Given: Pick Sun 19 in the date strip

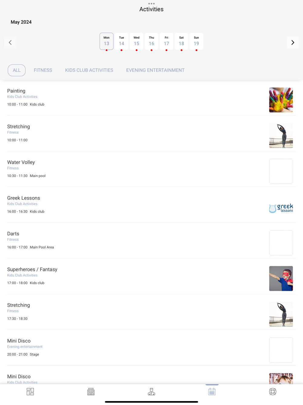Looking at the screenshot, I should 196,41.
